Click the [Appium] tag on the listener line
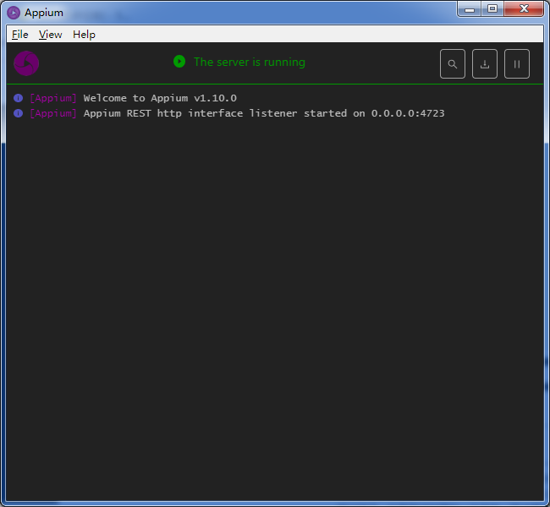Screen dimensions: 550x507 53,114
